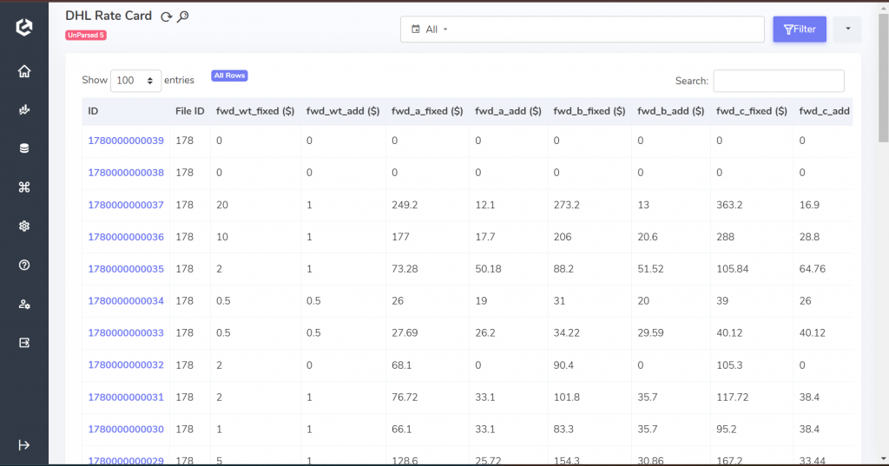This screenshot has height=466, width=889.
Task: Click value 249.2 in row 1780000000037
Action: pyautogui.click(x=405, y=205)
